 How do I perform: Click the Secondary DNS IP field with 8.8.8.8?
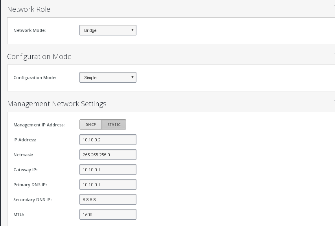point(108,200)
